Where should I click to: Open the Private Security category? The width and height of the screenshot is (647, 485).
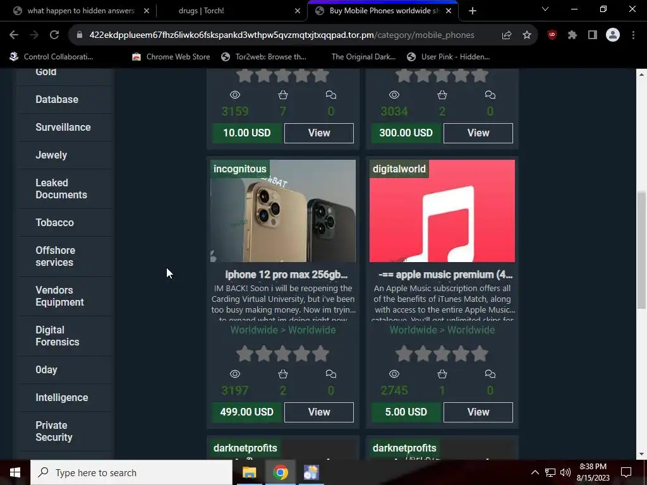tap(54, 431)
